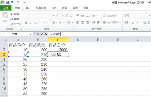Switch to the 审阅 (Review) tab
The height and width of the screenshot is (97, 151).
[75, 8]
